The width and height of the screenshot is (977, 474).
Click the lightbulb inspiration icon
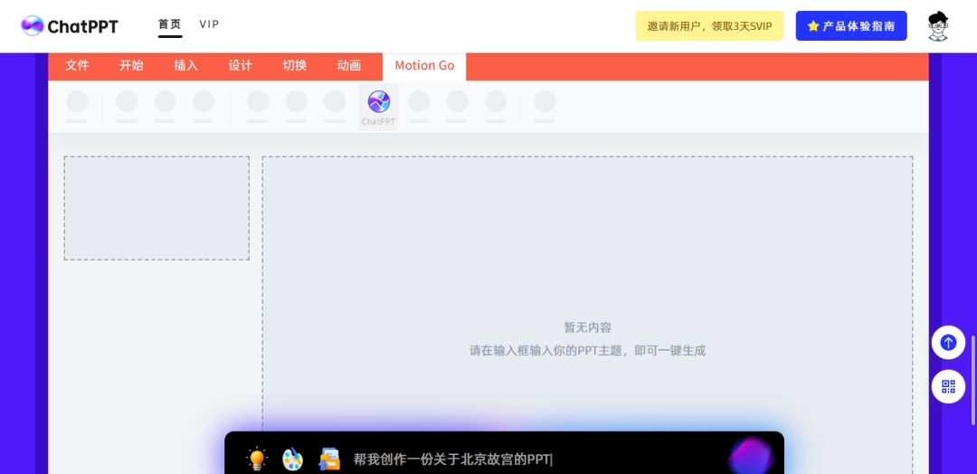(x=257, y=459)
